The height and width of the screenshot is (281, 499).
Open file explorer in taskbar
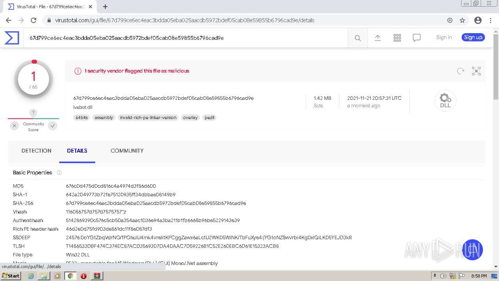point(44,276)
